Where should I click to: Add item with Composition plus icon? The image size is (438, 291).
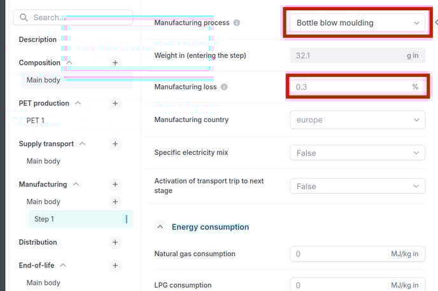[115, 63]
